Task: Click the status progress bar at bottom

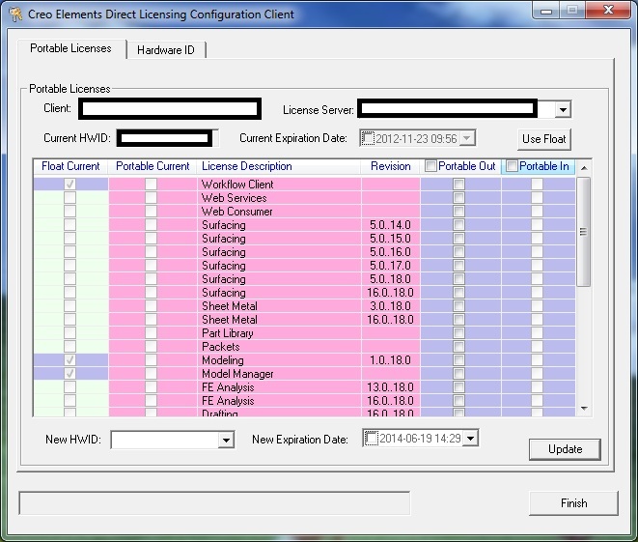Action: (214, 503)
